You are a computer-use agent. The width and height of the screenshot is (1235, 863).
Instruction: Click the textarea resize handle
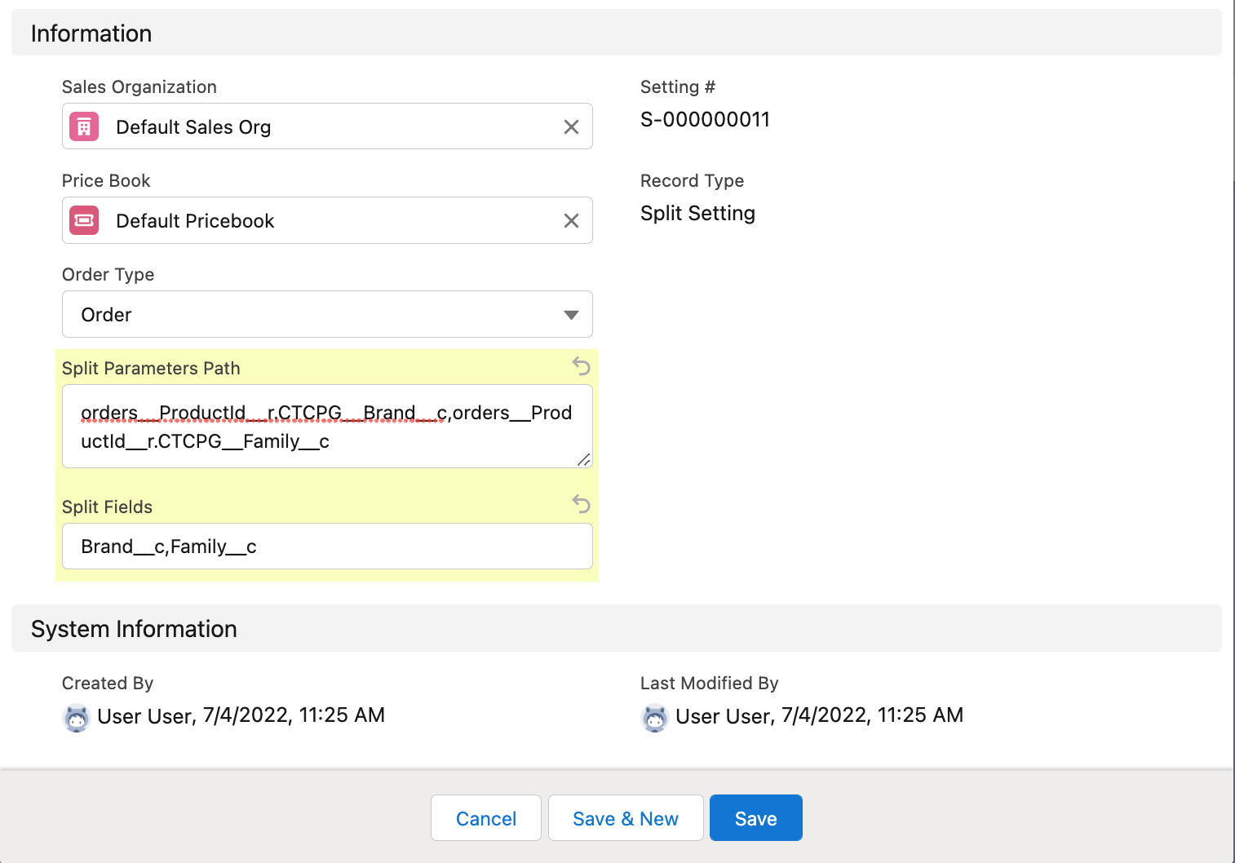(x=584, y=461)
